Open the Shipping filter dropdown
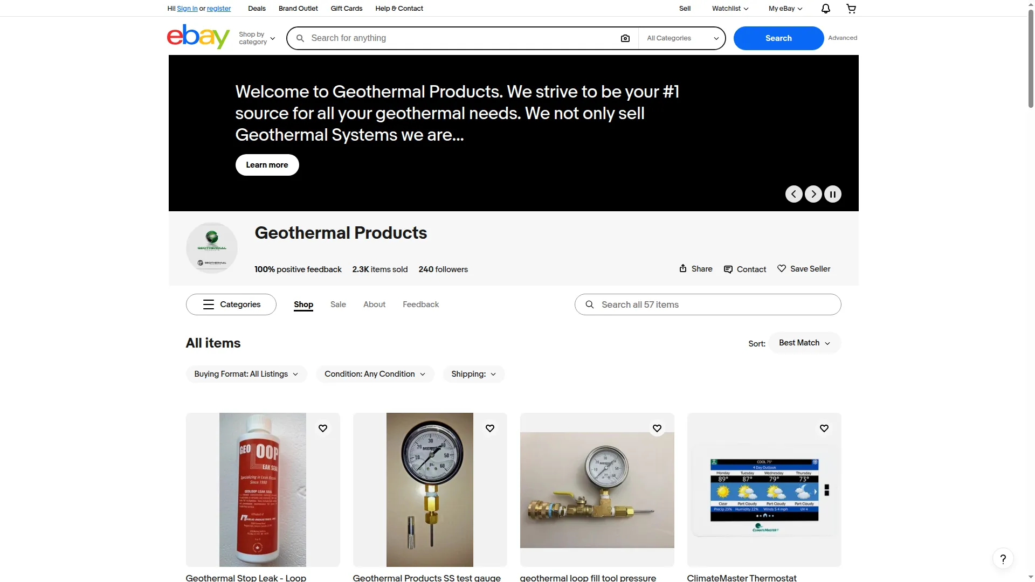The image size is (1035, 582). tap(474, 374)
